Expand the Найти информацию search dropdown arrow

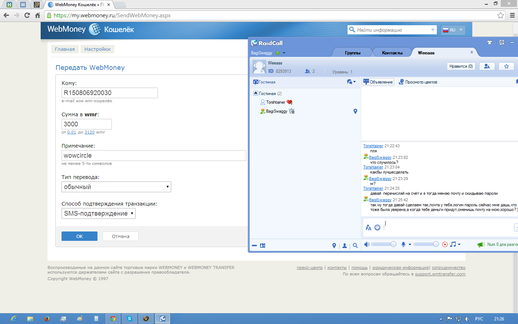[x=433, y=30]
